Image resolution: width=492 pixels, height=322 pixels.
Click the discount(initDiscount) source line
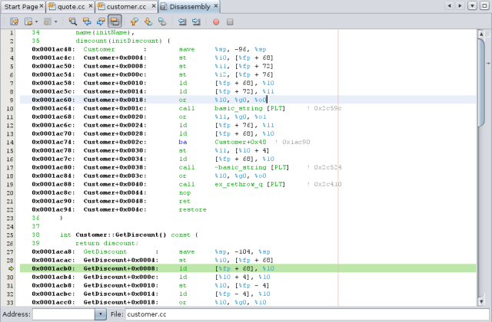click(x=123, y=41)
